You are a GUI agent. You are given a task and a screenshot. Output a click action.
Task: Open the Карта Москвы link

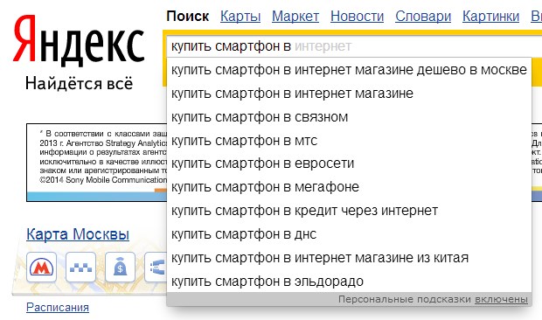(x=78, y=234)
